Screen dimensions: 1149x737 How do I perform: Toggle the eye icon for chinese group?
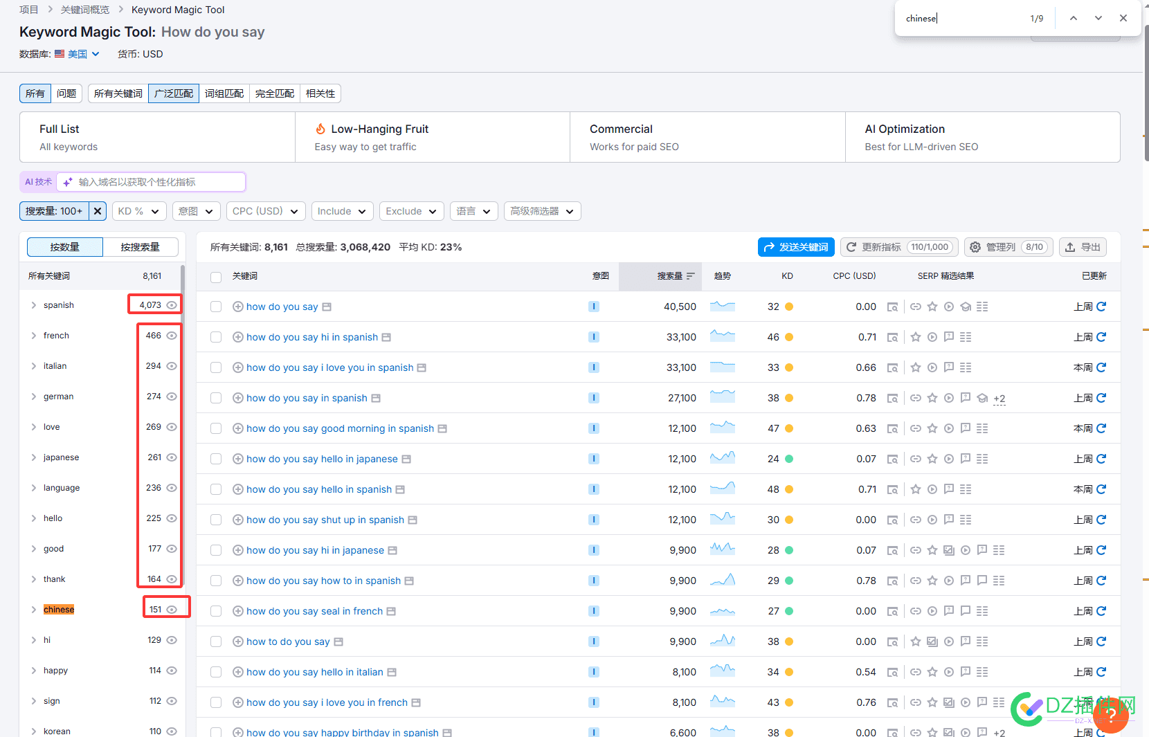coord(172,610)
